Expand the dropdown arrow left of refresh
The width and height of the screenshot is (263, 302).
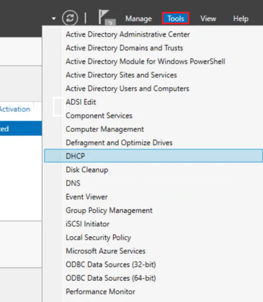click(53, 18)
